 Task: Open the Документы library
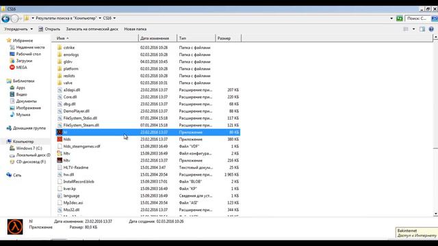[x=23, y=101]
